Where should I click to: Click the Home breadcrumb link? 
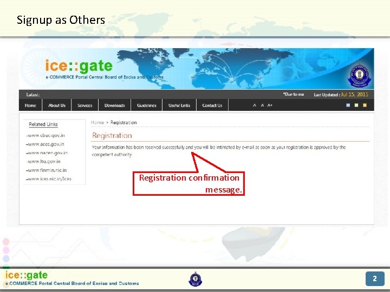[x=97, y=122]
